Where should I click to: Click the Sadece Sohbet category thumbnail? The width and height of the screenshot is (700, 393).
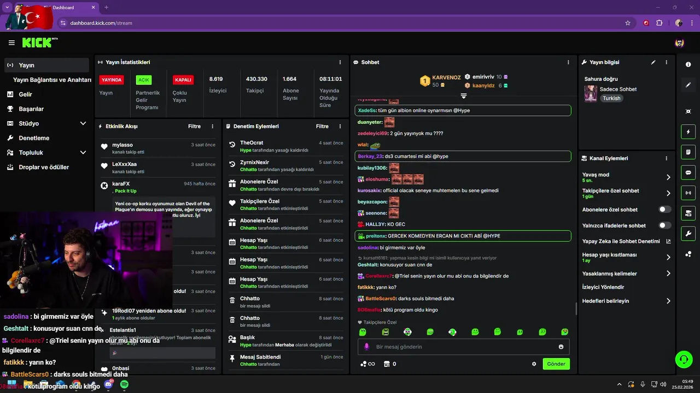591,93
